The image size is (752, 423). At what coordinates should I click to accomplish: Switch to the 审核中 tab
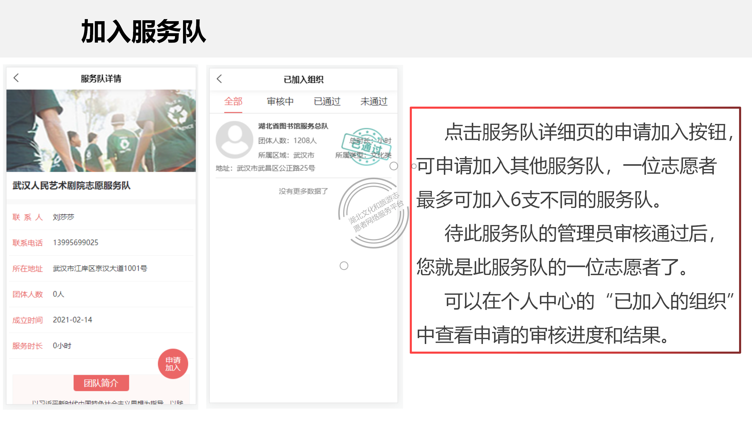coord(280,102)
